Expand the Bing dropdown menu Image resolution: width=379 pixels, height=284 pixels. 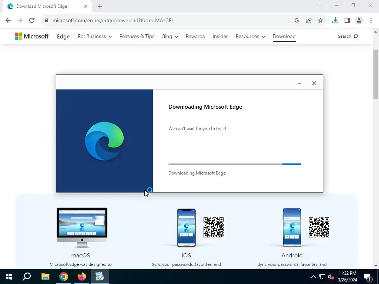170,37
